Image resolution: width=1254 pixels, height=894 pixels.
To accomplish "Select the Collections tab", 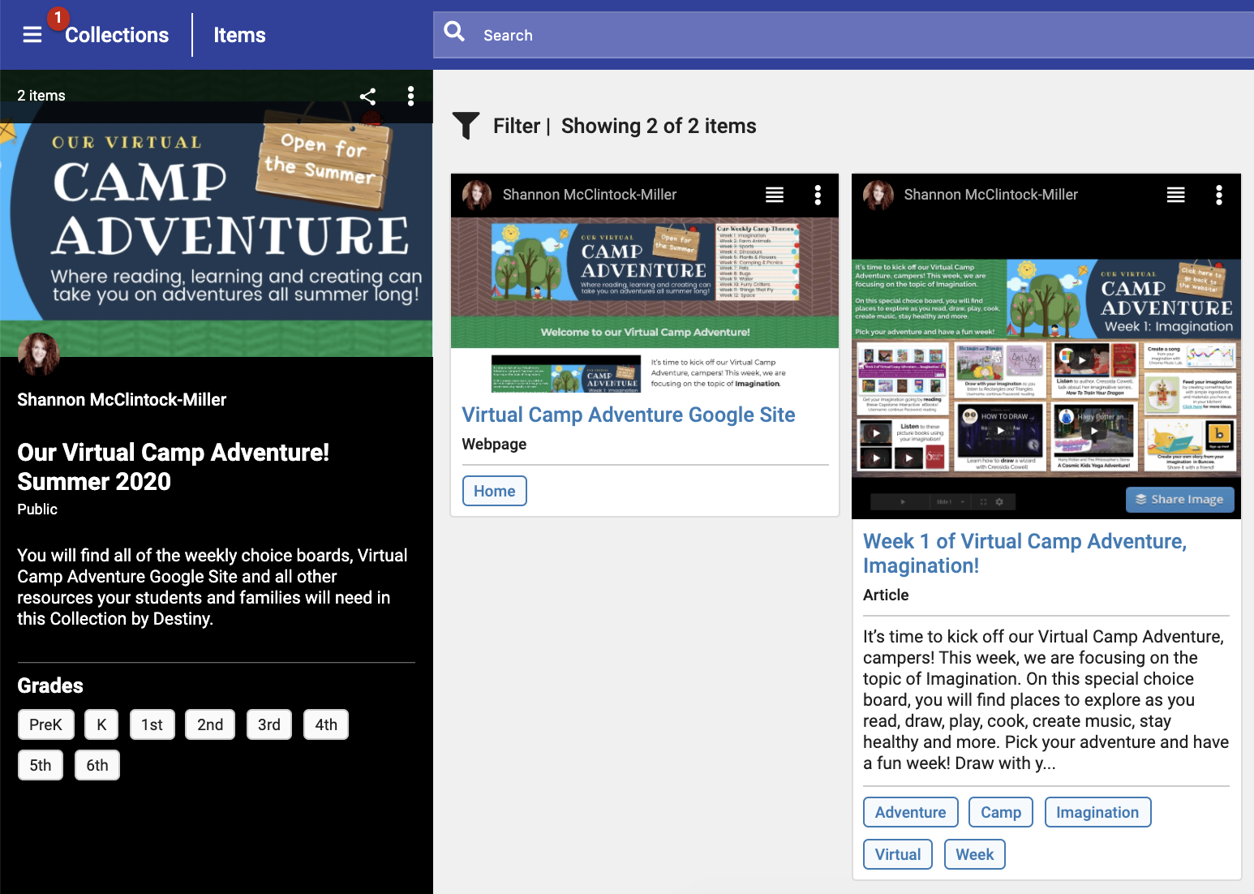I will [117, 34].
